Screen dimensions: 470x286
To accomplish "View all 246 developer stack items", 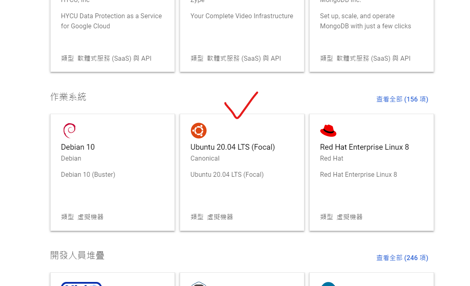I will pos(402,258).
